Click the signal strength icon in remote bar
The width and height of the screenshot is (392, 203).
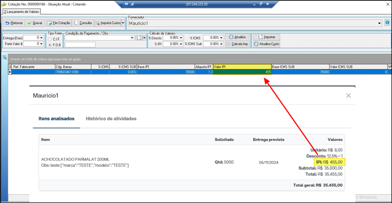tap(132, 4)
